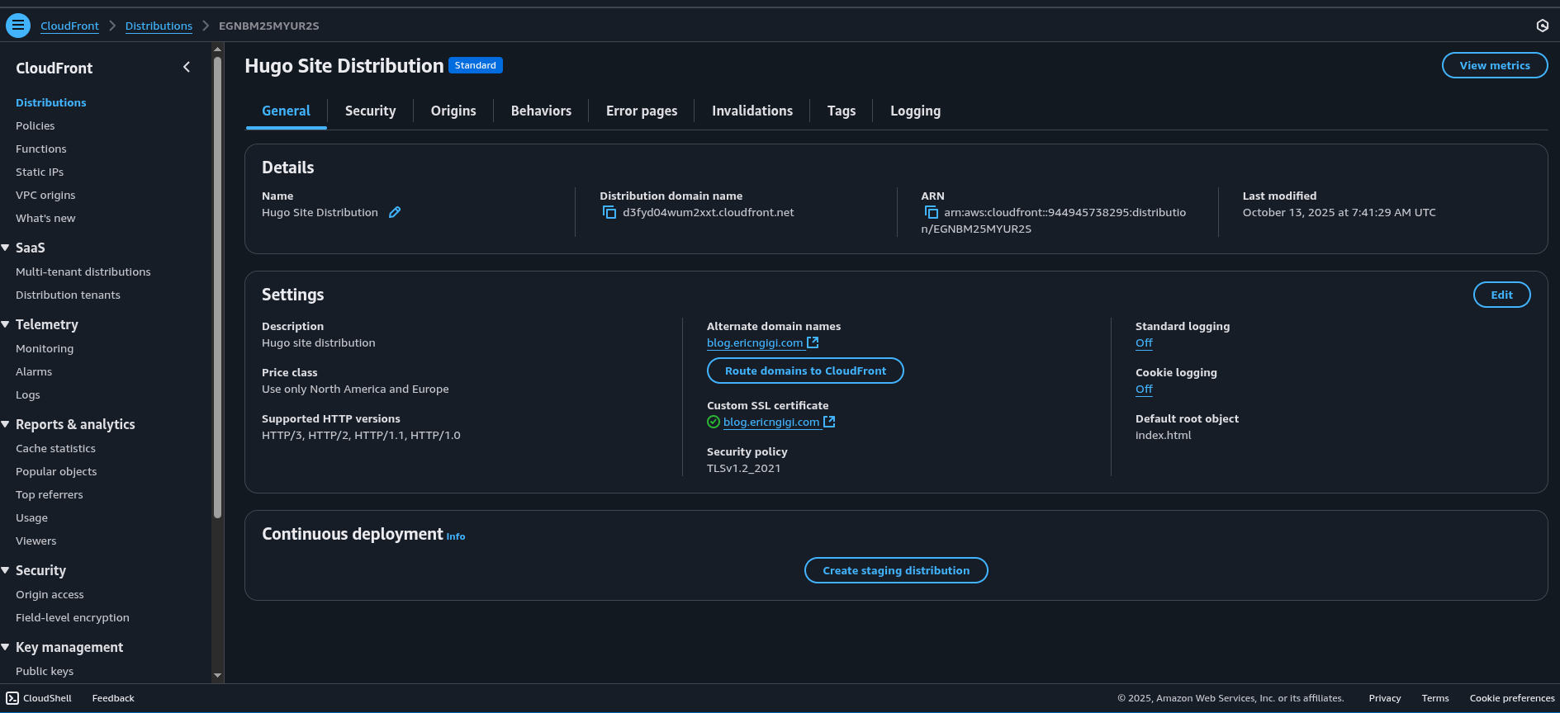The width and height of the screenshot is (1560, 713).
Task: Open the Error pages tab
Action: click(x=642, y=111)
